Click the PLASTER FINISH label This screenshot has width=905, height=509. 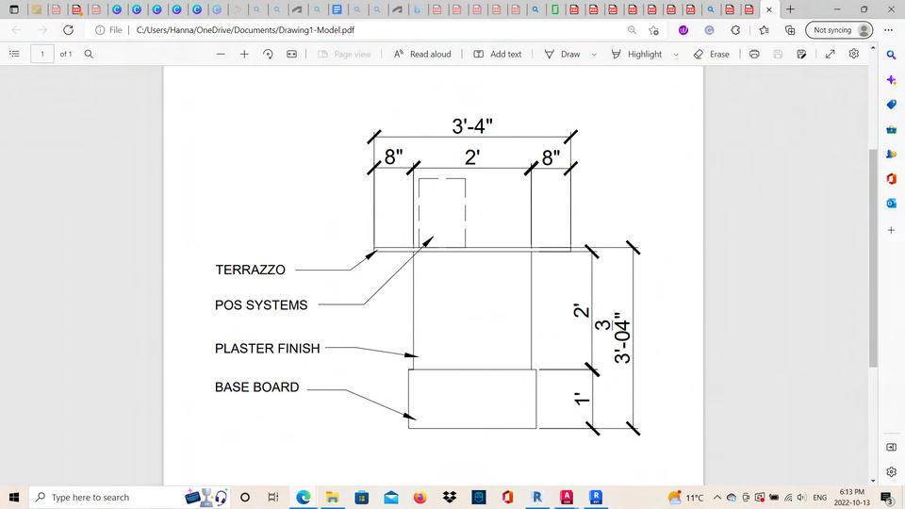point(267,348)
